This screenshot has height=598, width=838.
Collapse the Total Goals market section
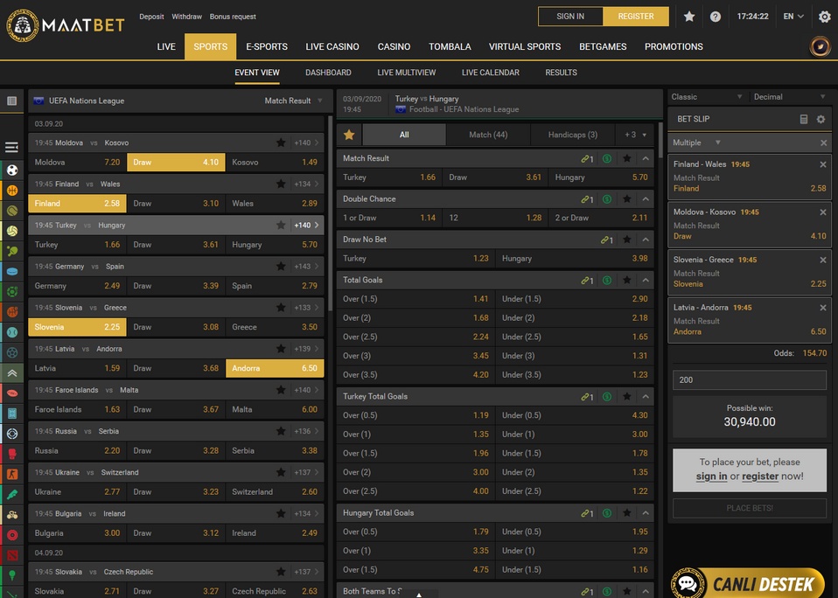pyautogui.click(x=646, y=281)
